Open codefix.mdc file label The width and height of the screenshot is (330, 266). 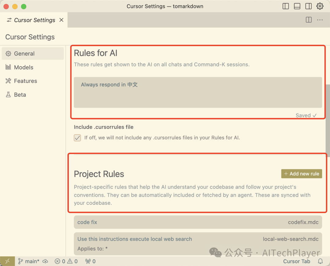[303, 222]
